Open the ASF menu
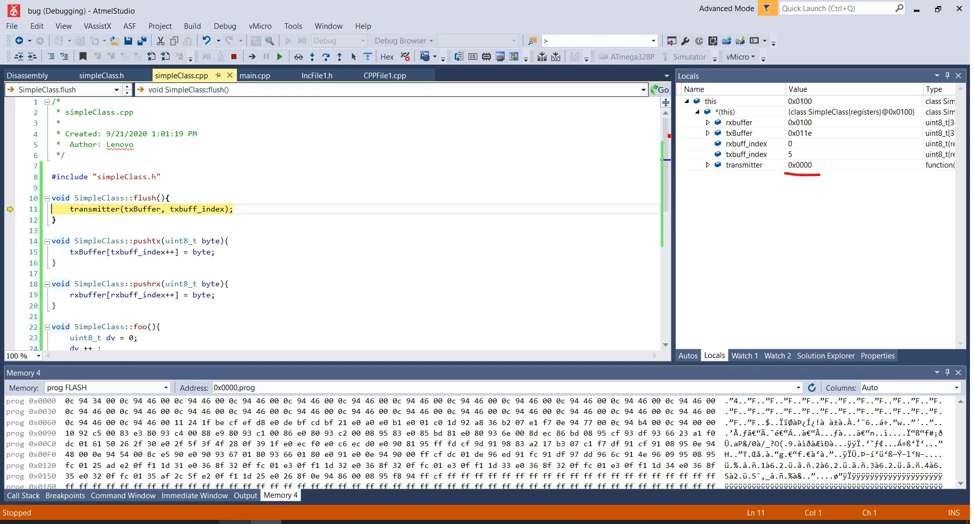This screenshot has height=524, width=974. (130, 26)
